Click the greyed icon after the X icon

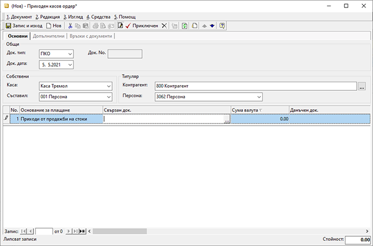[x=175, y=26]
